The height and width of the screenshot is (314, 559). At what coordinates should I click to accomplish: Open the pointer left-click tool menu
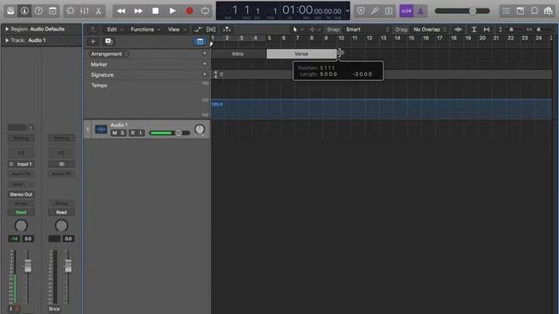[298, 30]
